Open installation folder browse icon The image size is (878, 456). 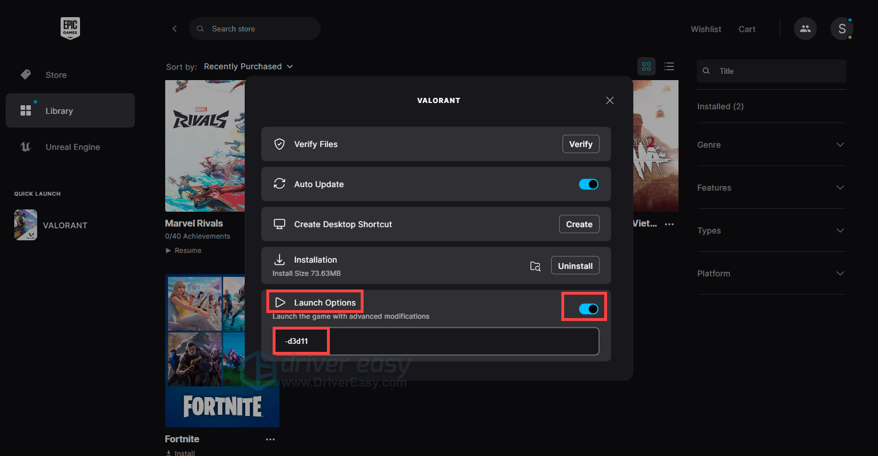point(535,265)
